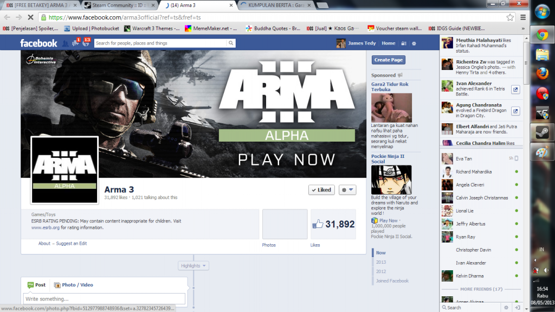Open Steam from the taskbar
The image size is (555, 312).
(x=542, y=133)
